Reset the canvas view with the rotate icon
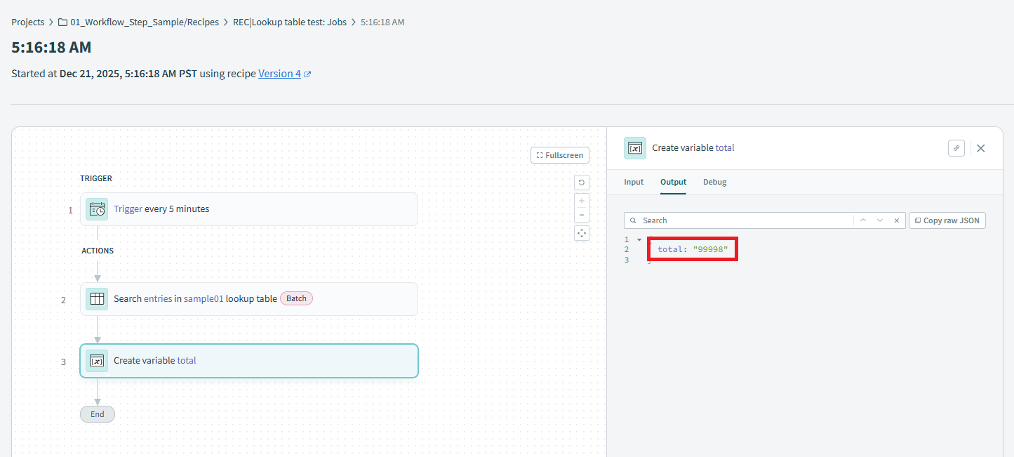Viewport: 1014px width, 457px height. [x=582, y=183]
